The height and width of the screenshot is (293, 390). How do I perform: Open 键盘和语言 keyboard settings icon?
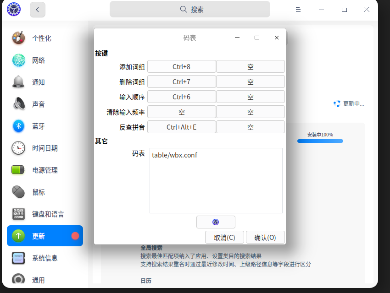coord(18,214)
